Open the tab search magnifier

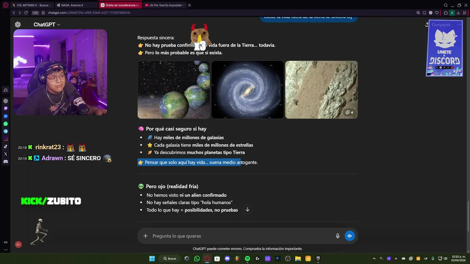point(446,5)
